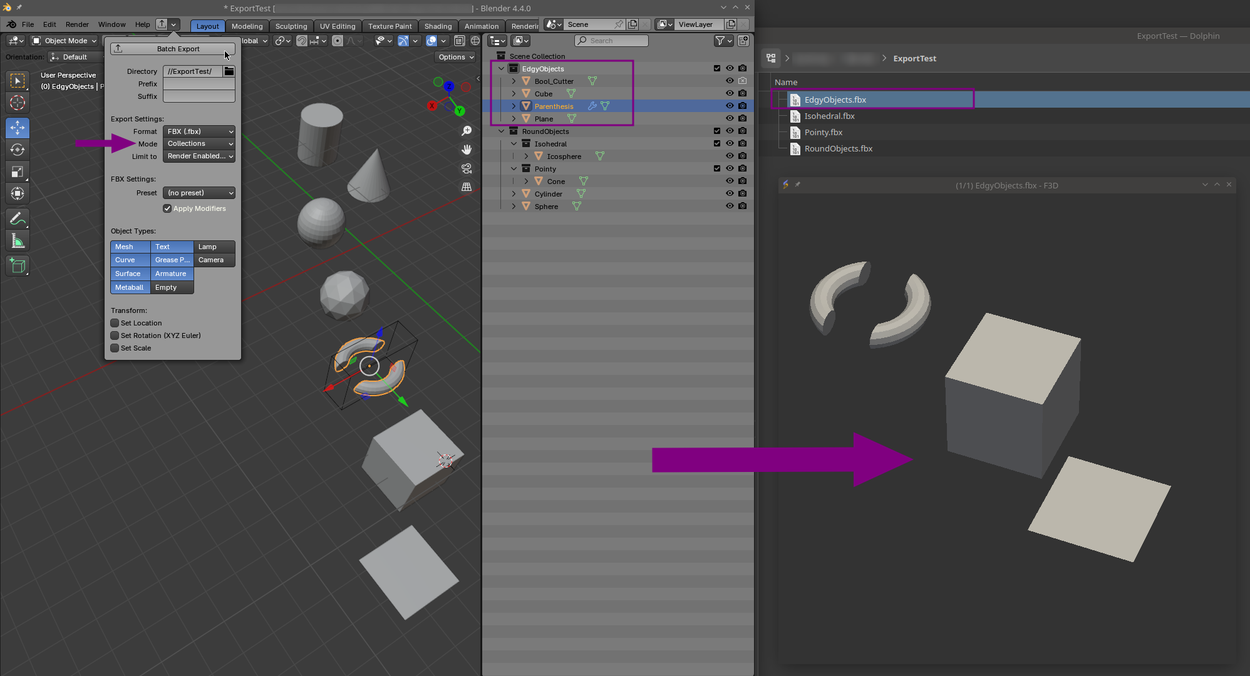Open the Format dropdown set to FBX
1250x676 pixels.
(x=199, y=131)
